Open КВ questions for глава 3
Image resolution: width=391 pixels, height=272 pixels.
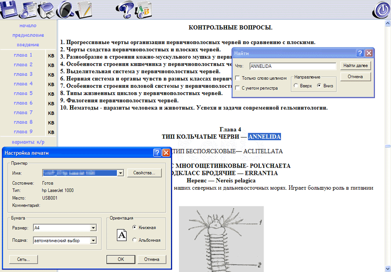(x=51, y=75)
